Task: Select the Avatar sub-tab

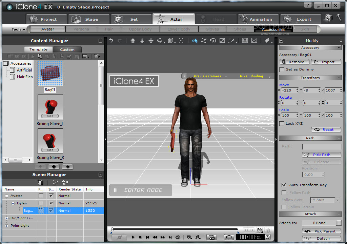Action: [48, 29]
